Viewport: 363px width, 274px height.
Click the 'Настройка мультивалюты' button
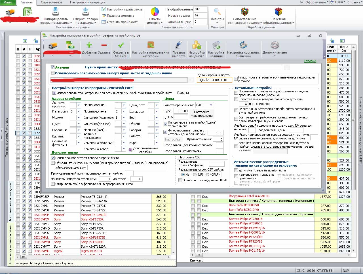coord(202,114)
